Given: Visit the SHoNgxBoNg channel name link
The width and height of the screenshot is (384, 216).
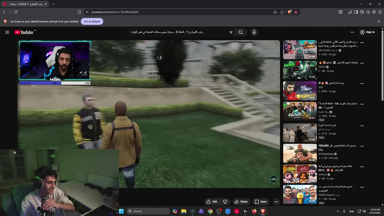Looking at the screenshot, I should [326, 154].
